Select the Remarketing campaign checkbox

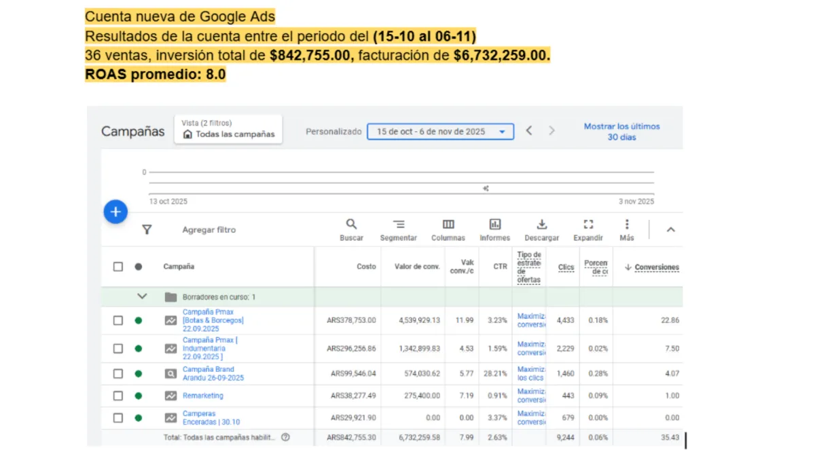tap(118, 396)
